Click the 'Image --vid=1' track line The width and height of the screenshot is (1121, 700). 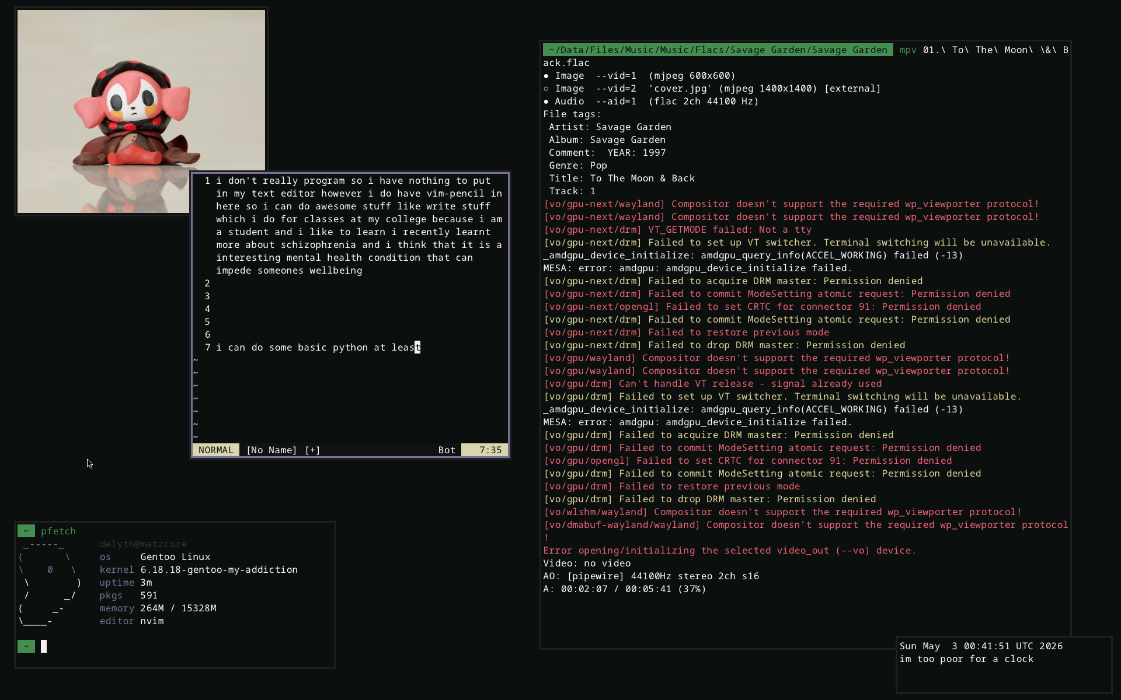point(639,75)
